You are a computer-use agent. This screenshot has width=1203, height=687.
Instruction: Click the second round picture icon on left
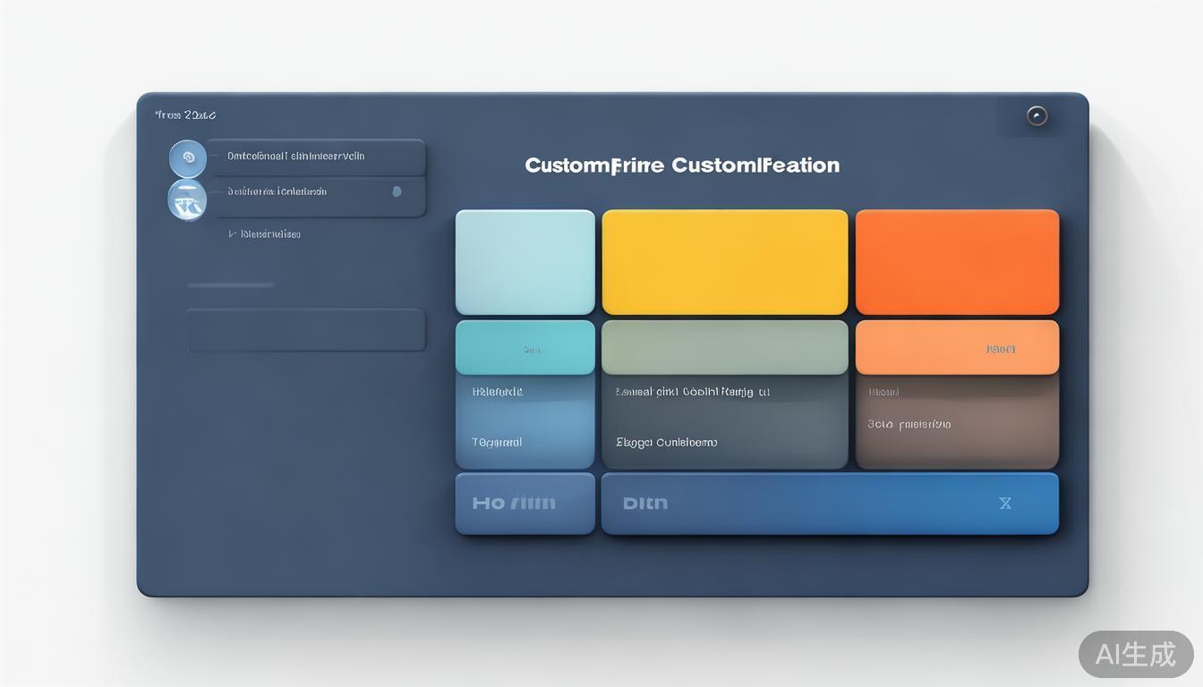click(x=188, y=199)
